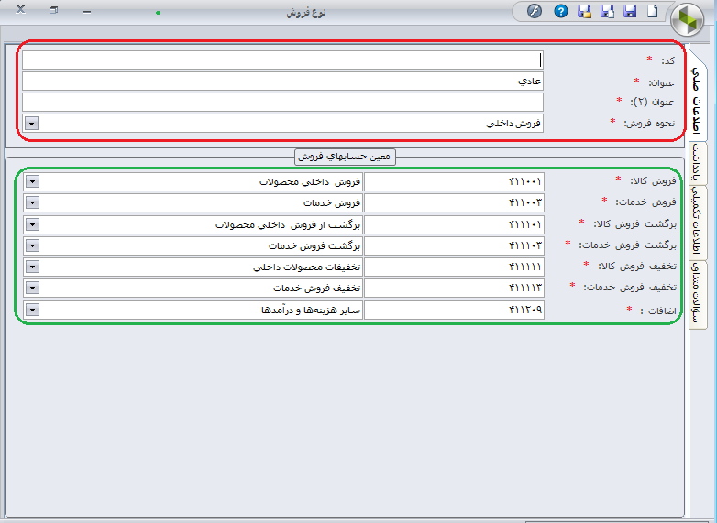
Task: Click the فروش کالا: field label
Action: 653,181
